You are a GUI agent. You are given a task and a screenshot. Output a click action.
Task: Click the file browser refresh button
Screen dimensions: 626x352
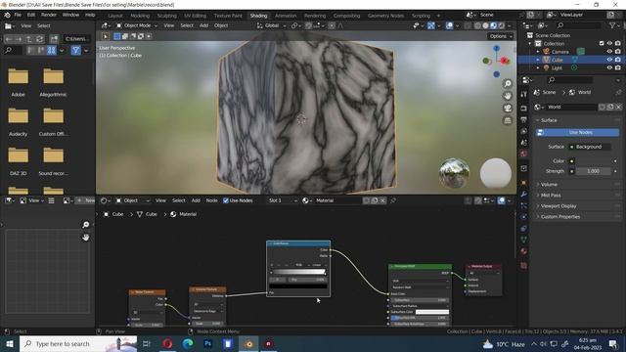(39, 39)
